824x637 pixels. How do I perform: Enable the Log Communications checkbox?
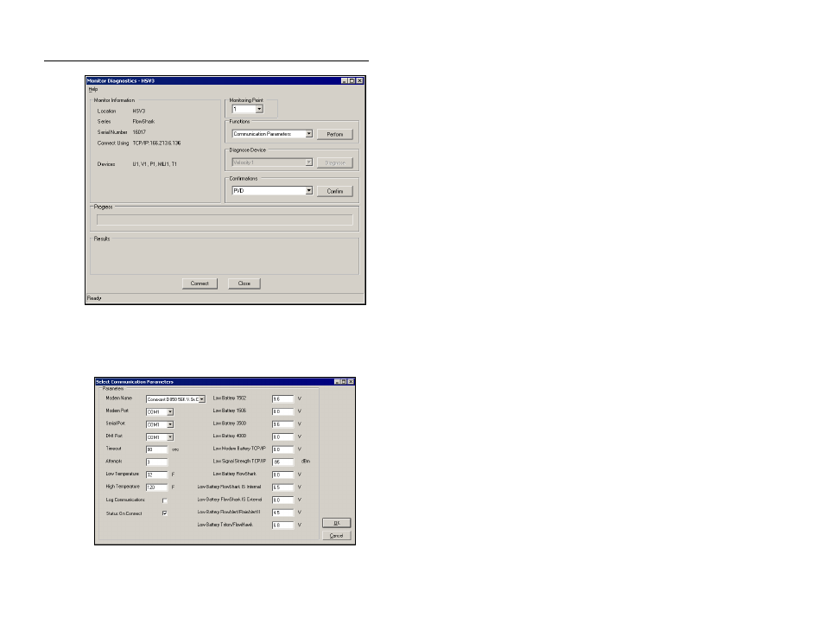click(x=164, y=500)
